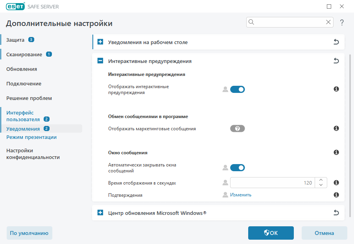Increase display time using the up stepper arrow

coord(321,180)
